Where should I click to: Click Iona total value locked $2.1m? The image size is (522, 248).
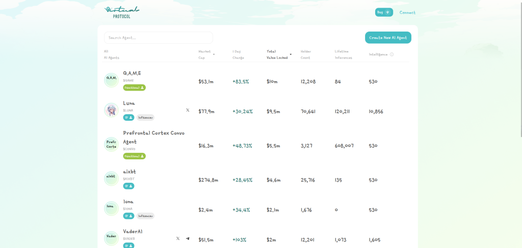[274, 210]
